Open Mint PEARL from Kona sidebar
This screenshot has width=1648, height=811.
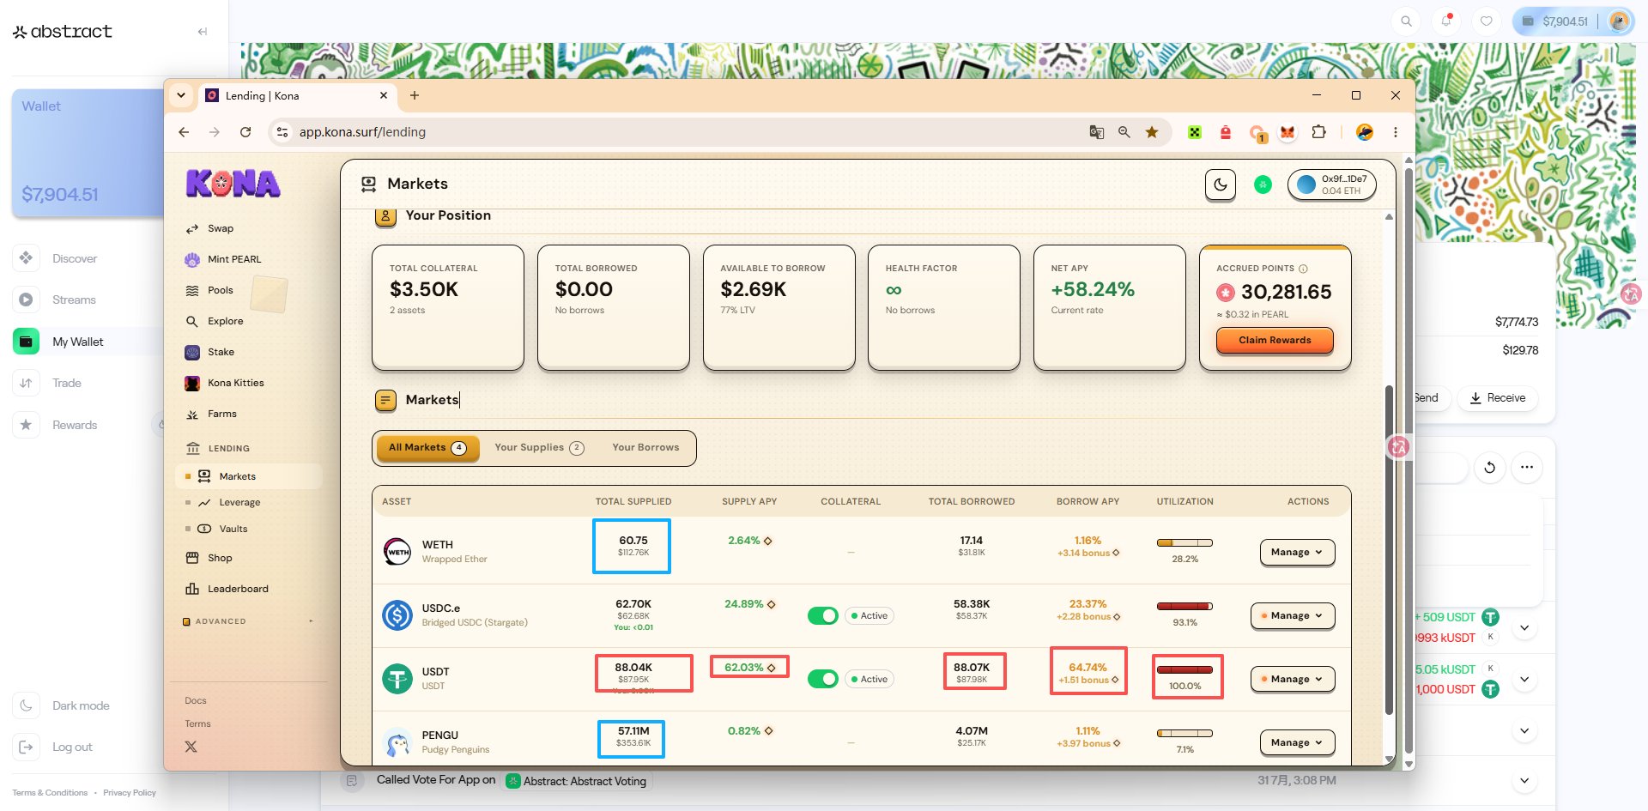point(223,259)
